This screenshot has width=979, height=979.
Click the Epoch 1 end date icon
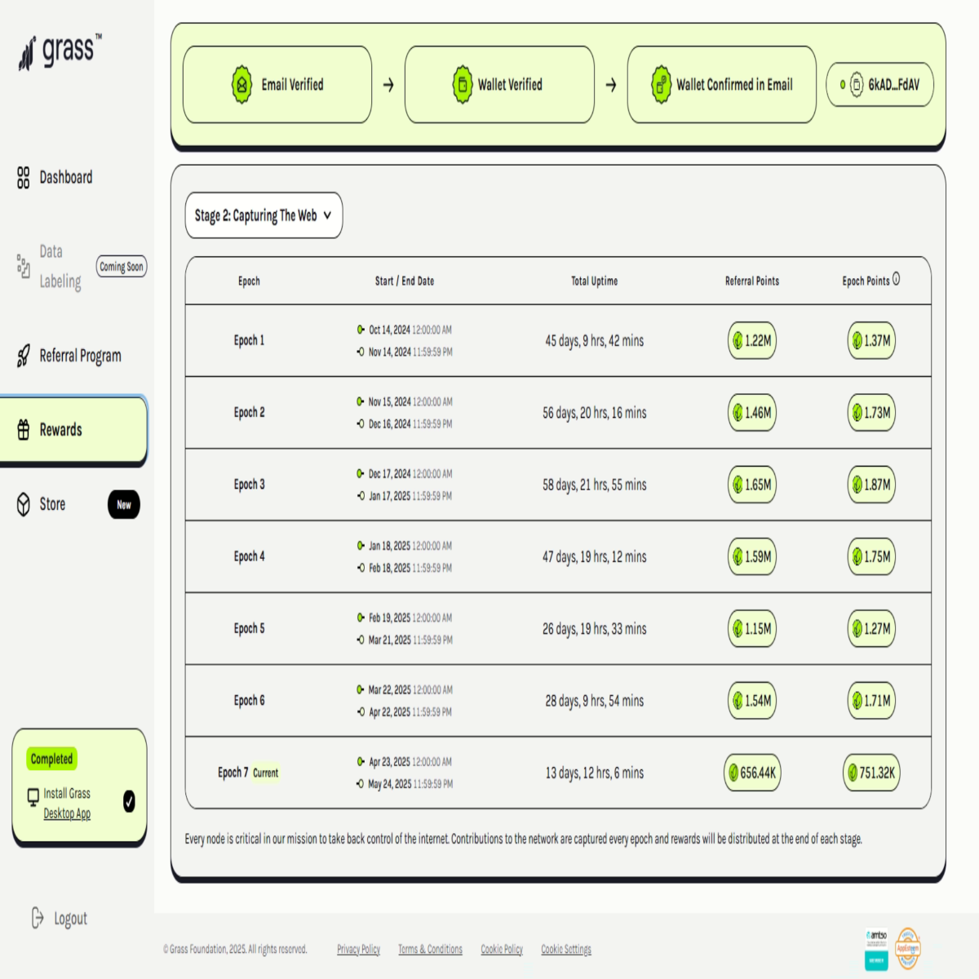point(361,352)
